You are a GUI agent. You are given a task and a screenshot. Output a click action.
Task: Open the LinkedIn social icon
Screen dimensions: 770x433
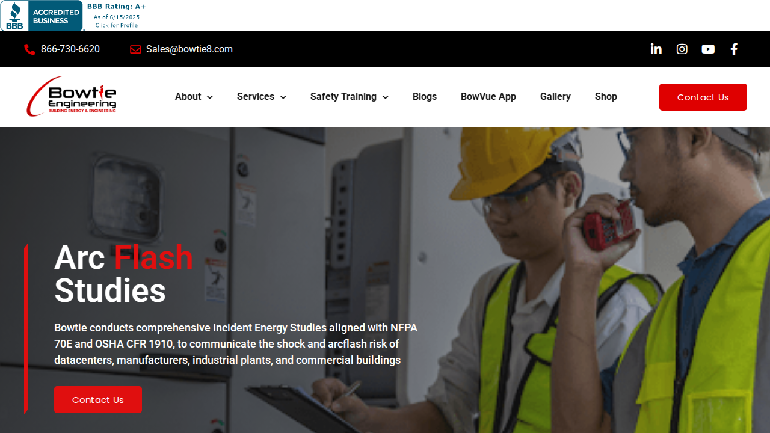pyautogui.click(x=656, y=49)
